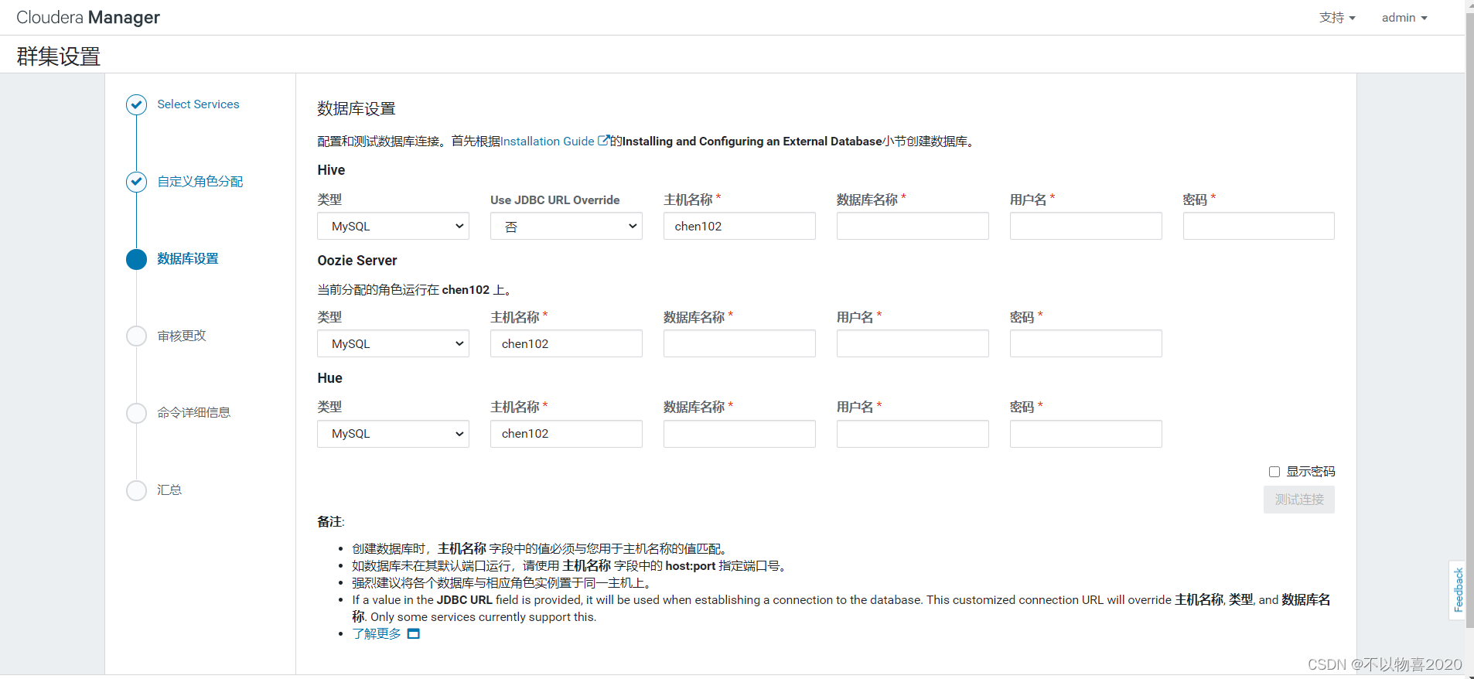Focus the Hive 主机名称 field
The image size is (1474, 679).
739,226
